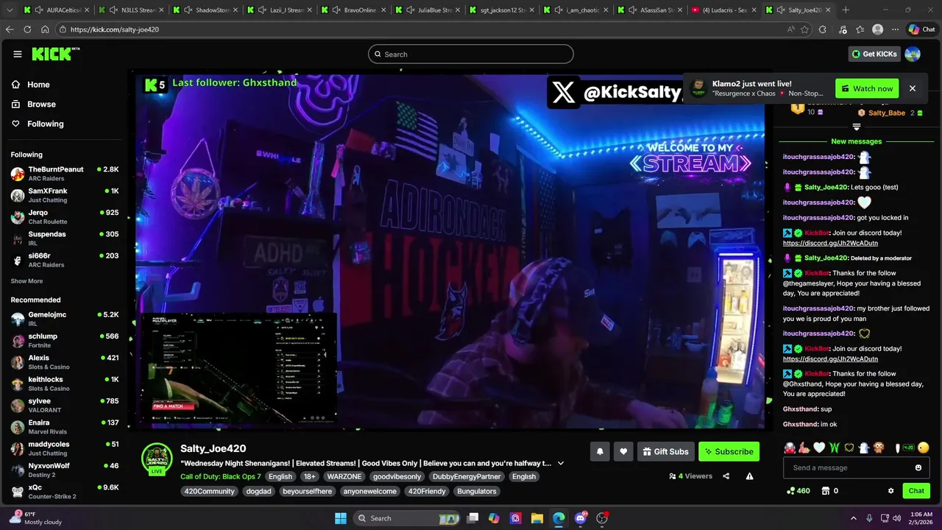Click the Salty_Joe420 channel avatar
Viewport: 942px width, 530px height.
click(x=157, y=458)
